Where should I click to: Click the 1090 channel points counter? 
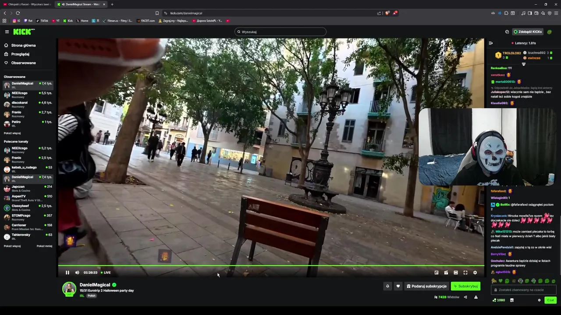pyautogui.click(x=499, y=300)
